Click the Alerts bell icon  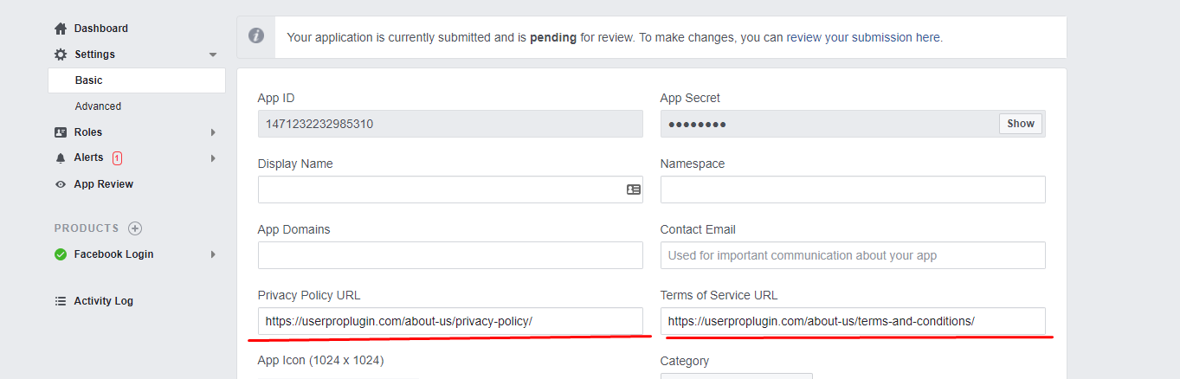(61, 158)
